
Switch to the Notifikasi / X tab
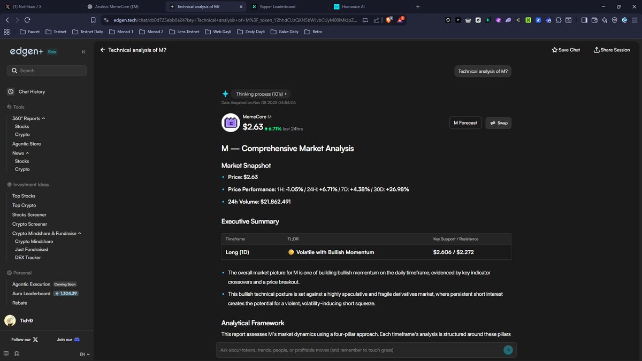[x=42, y=6]
